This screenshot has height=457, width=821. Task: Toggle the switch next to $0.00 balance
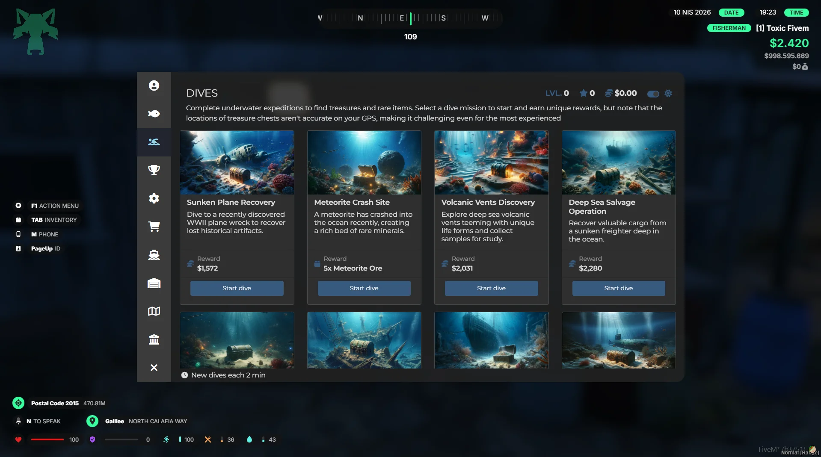click(x=653, y=94)
